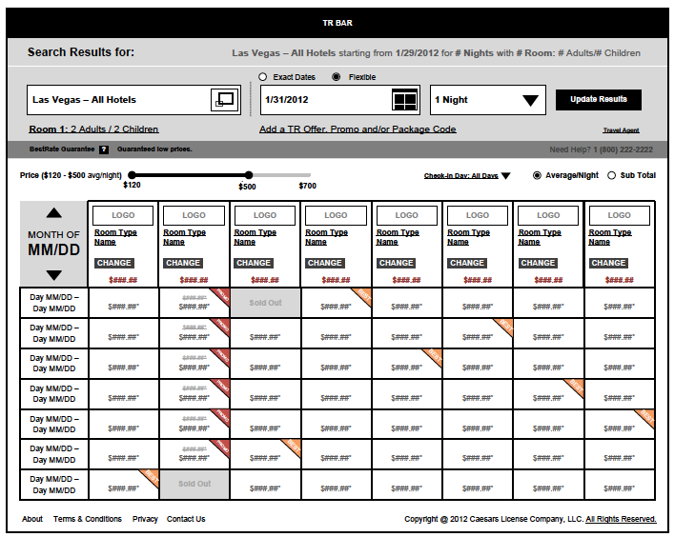This screenshot has height=537, width=695.
Task: Click the Update Results button
Action: pyautogui.click(x=599, y=100)
